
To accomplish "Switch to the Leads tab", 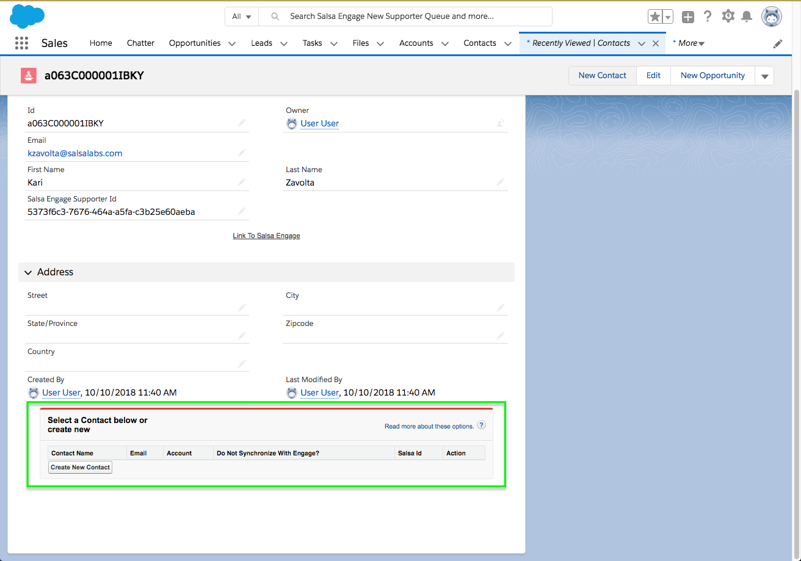I will 261,43.
